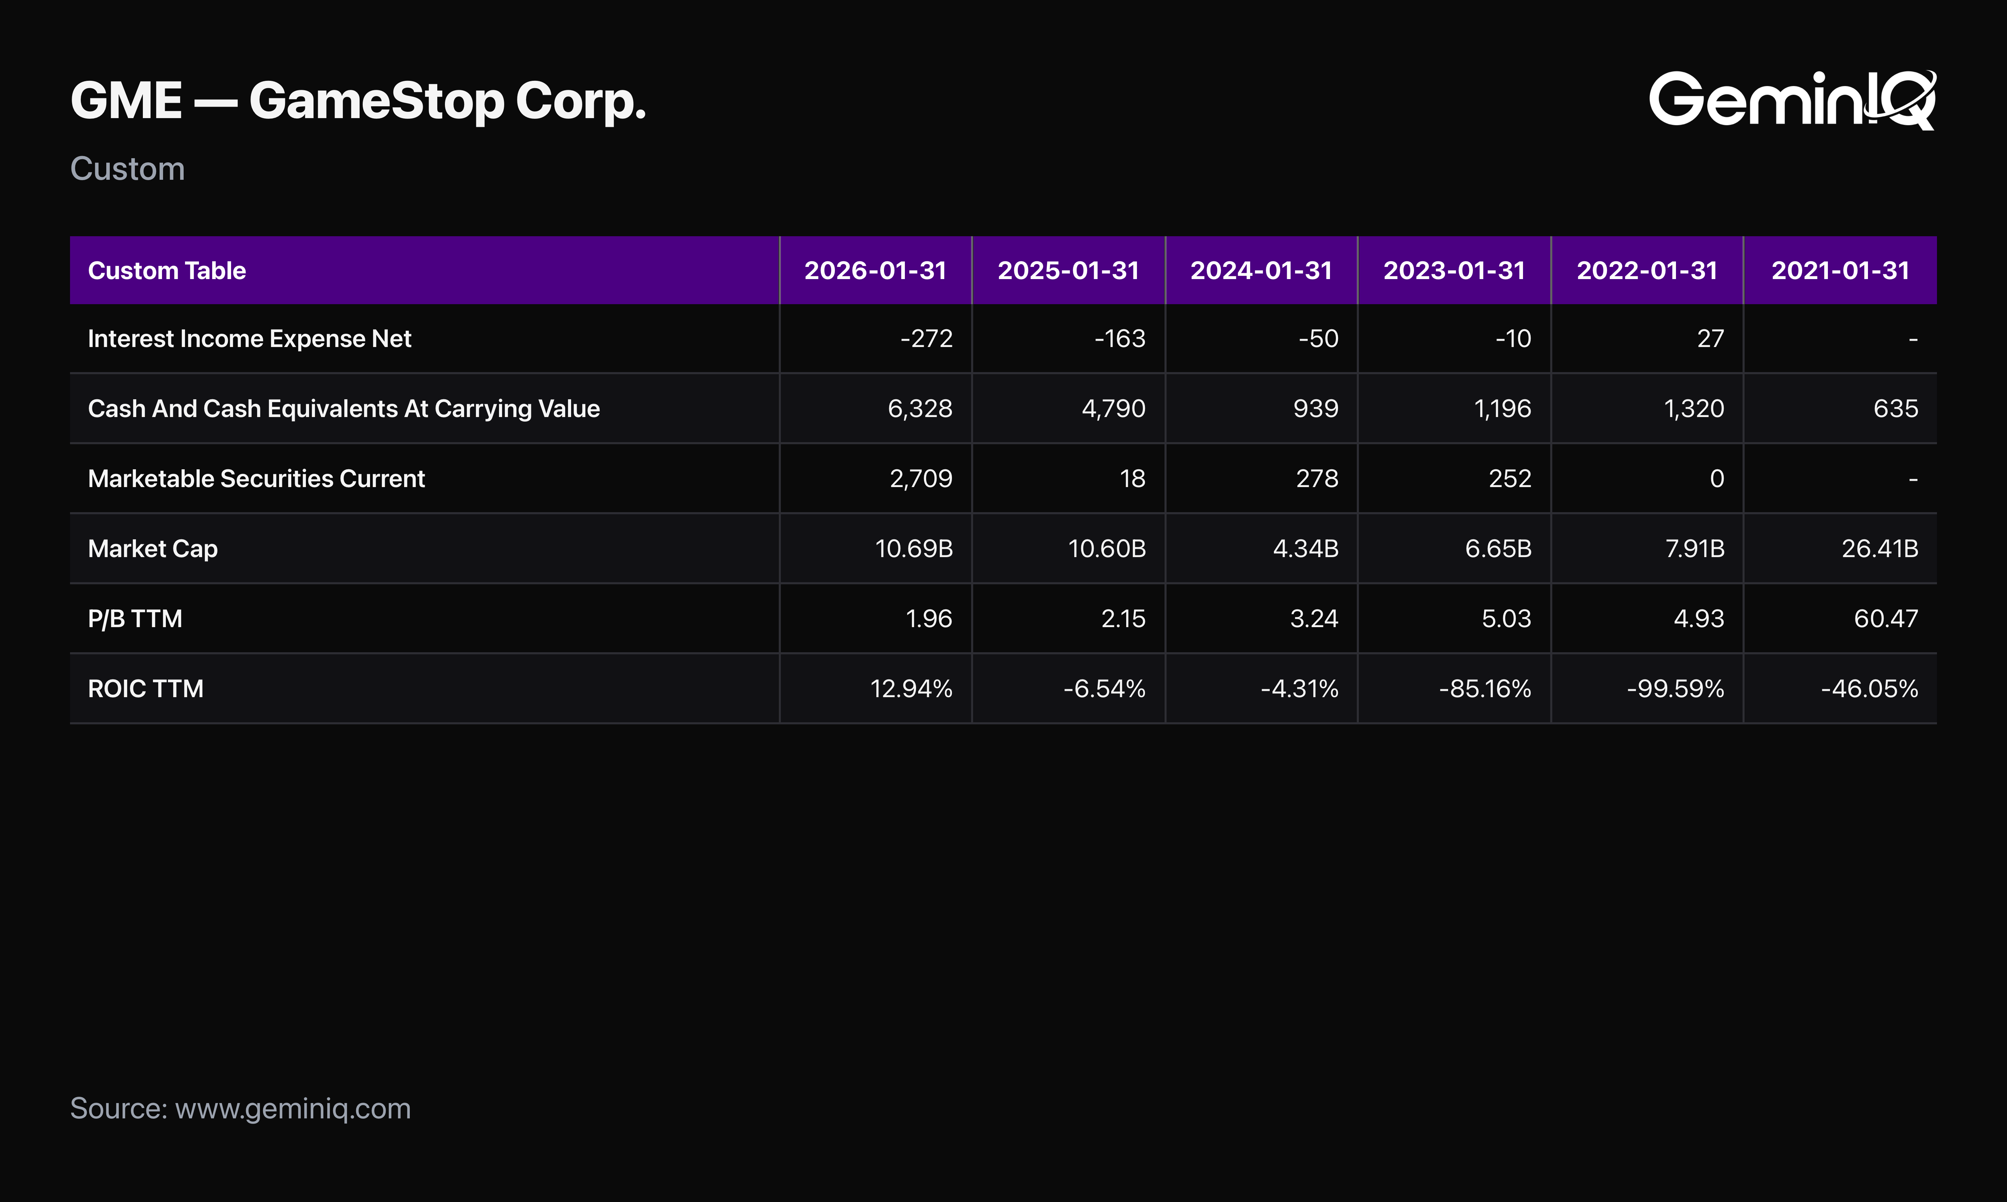Select the 2022-01-31 column header
The height and width of the screenshot is (1202, 2007).
1647,270
